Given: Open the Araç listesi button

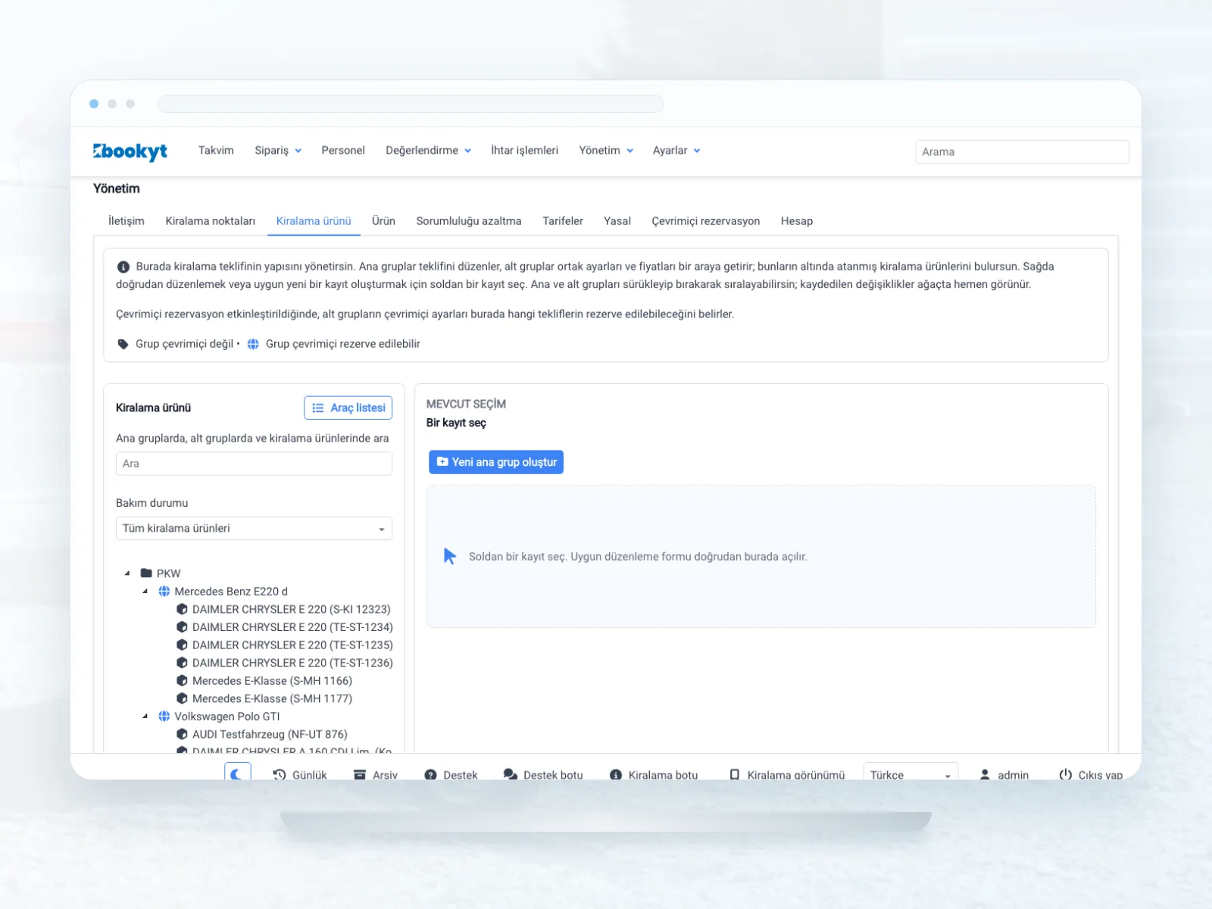Looking at the screenshot, I should click(348, 408).
